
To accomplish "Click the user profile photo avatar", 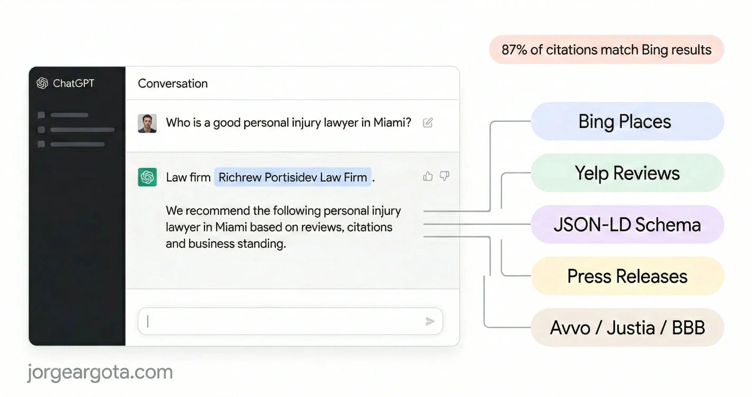I will click(x=147, y=123).
